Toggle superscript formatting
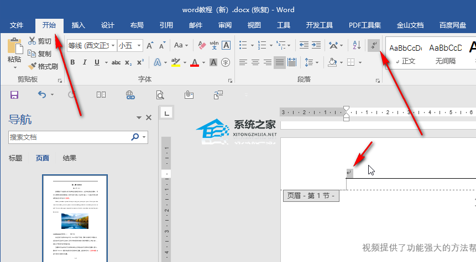 click(x=140, y=62)
